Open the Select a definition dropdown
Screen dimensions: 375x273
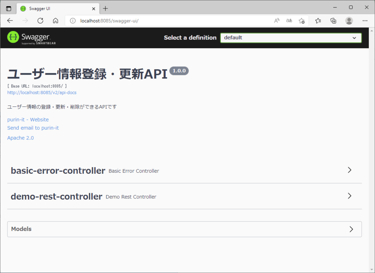coord(290,38)
